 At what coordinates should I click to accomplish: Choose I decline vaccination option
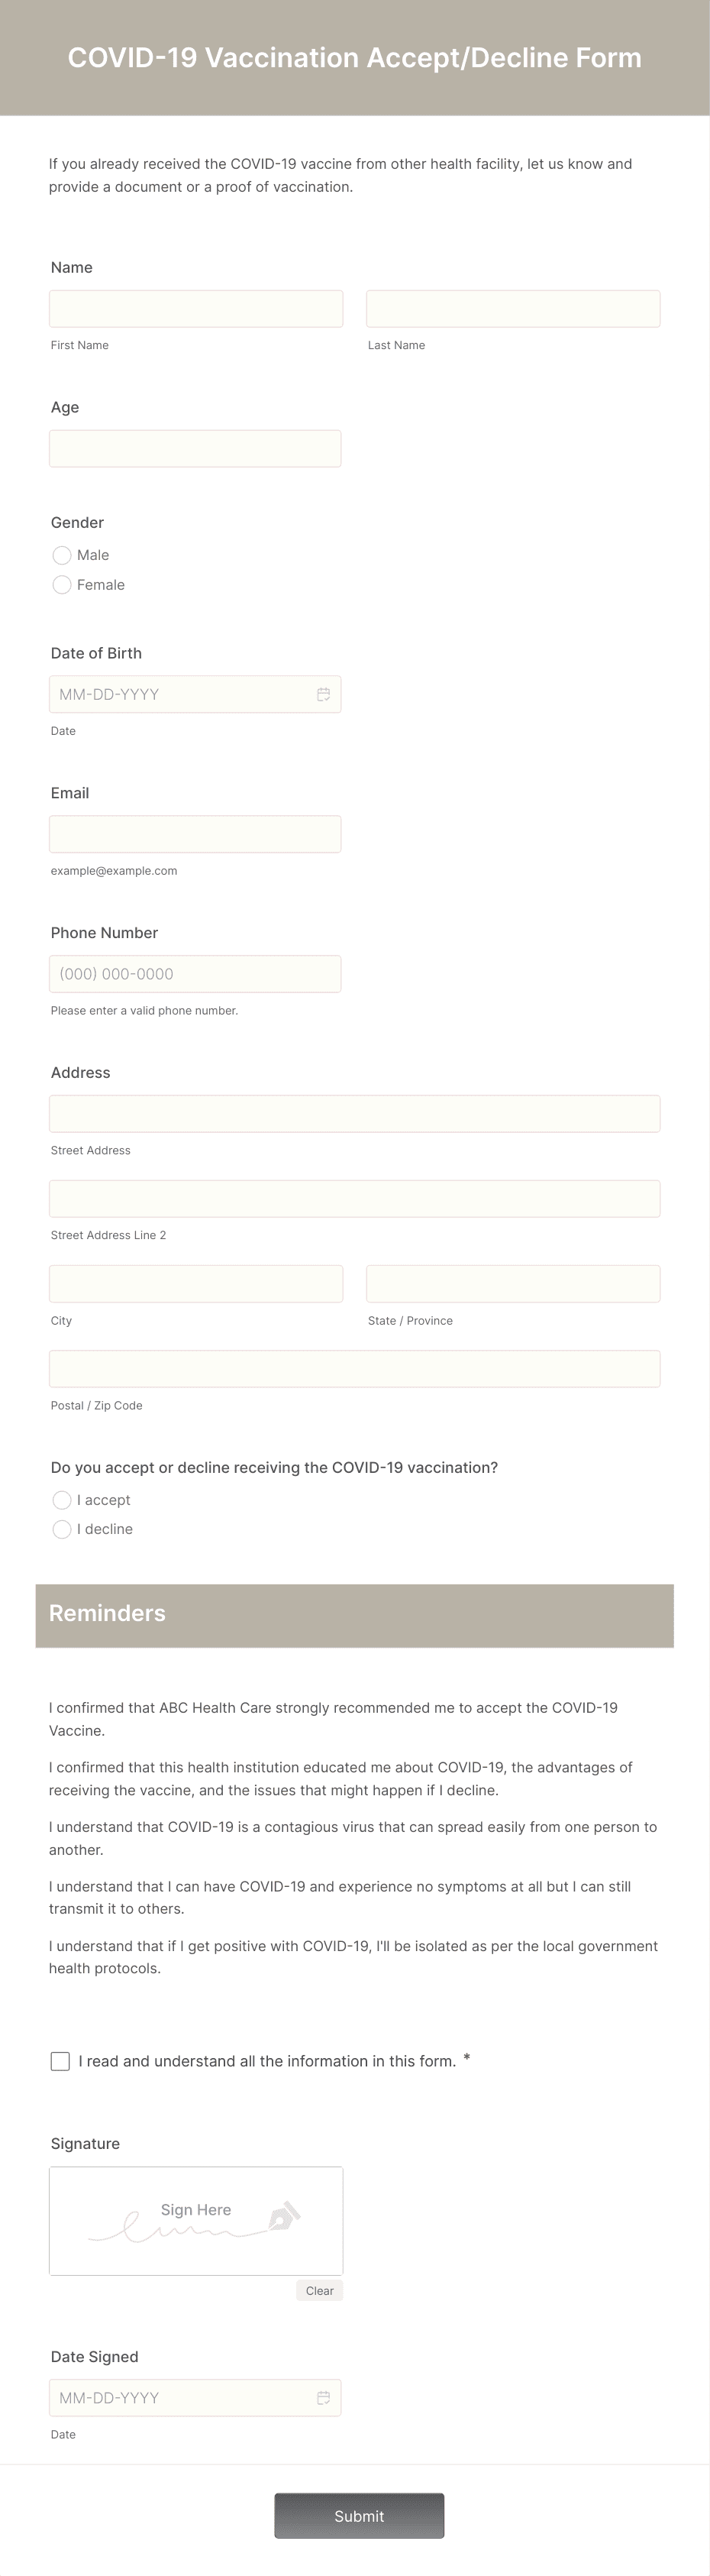pyautogui.click(x=62, y=1529)
